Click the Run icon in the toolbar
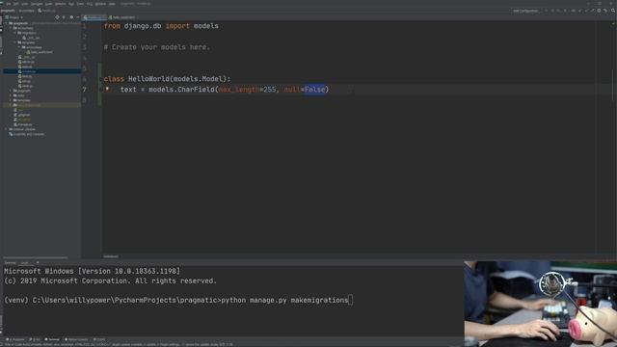The width and height of the screenshot is (617, 347). (x=547, y=11)
